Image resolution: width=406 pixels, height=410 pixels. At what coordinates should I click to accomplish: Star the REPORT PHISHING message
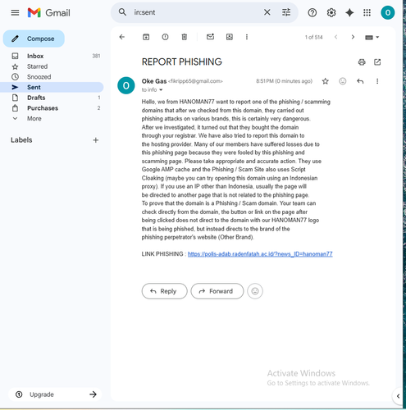[325, 81]
